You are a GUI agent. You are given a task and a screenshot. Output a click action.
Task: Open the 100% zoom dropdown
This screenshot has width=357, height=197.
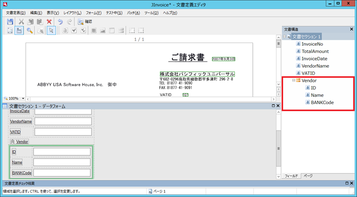click(x=23, y=98)
